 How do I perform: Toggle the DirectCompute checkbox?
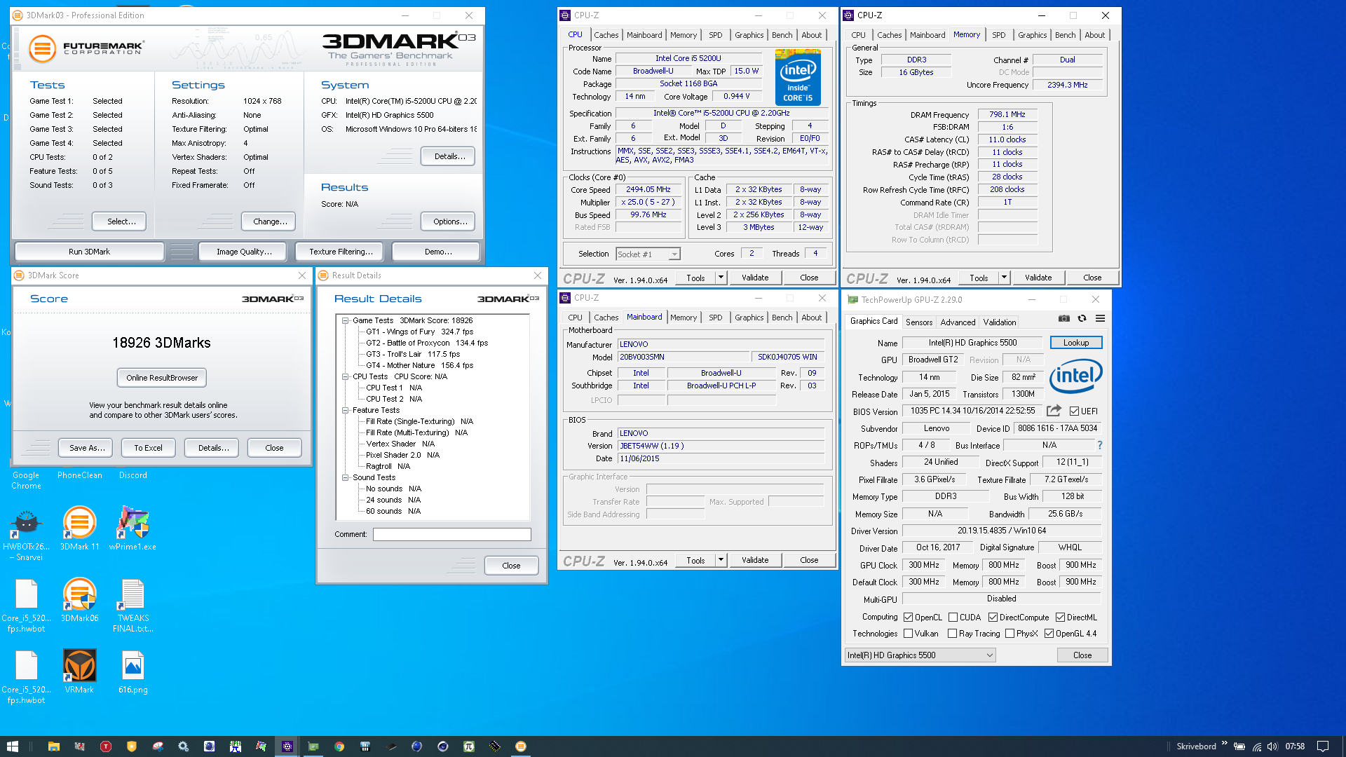point(993,618)
